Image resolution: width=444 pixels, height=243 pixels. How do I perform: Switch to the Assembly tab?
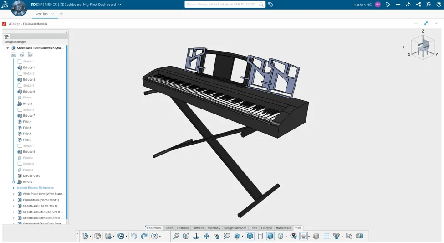pyautogui.click(x=214, y=228)
